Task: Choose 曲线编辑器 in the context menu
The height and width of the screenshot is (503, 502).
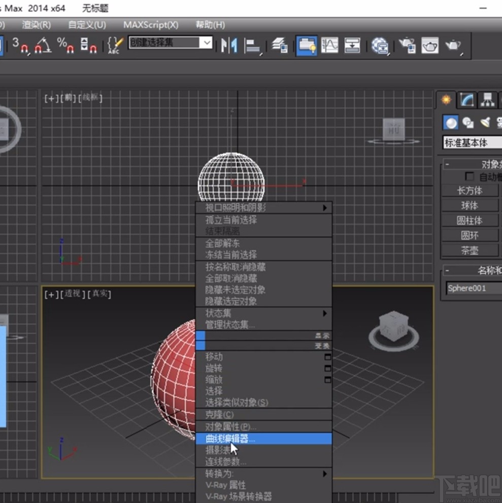Action: [x=263, y=439]
